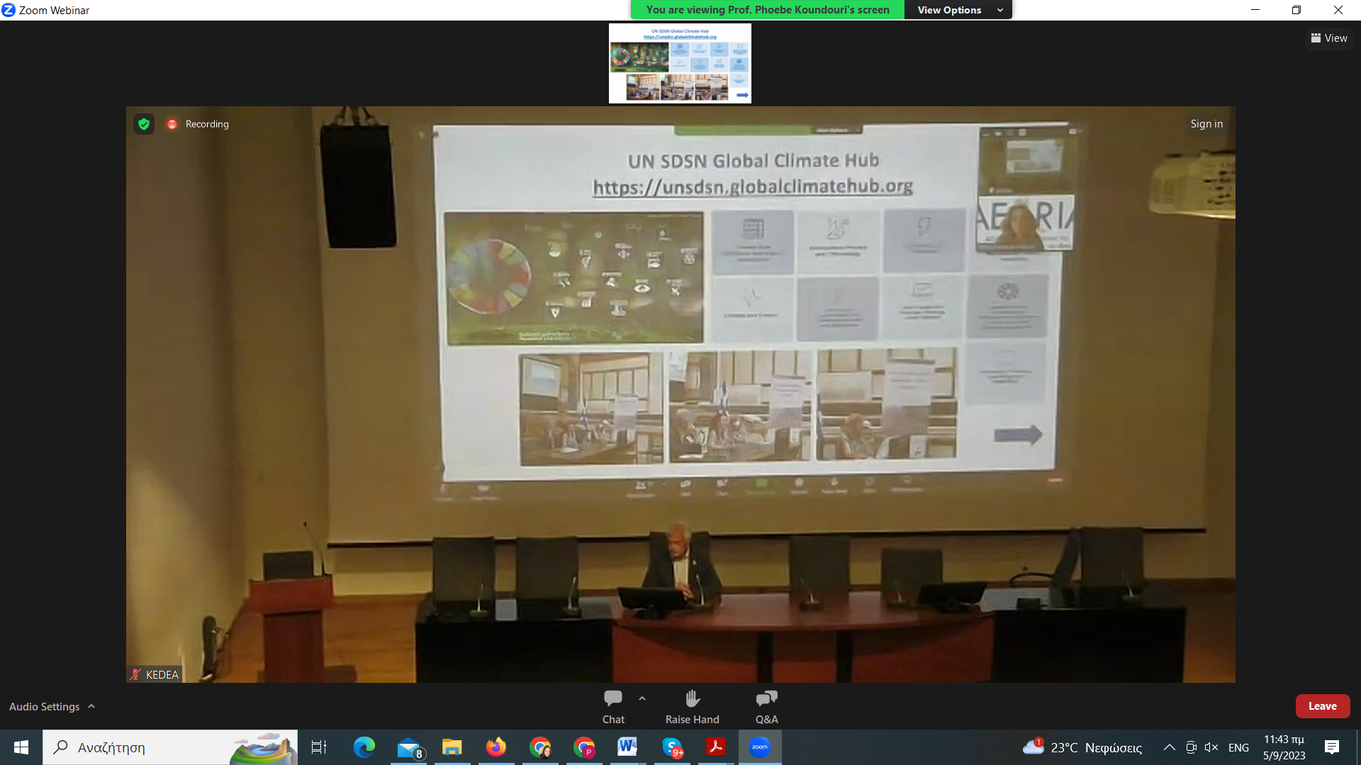Screen dimensions: 1361x765
Task: Expand the View Options dropdown
Action: click(x=958, y=10)
